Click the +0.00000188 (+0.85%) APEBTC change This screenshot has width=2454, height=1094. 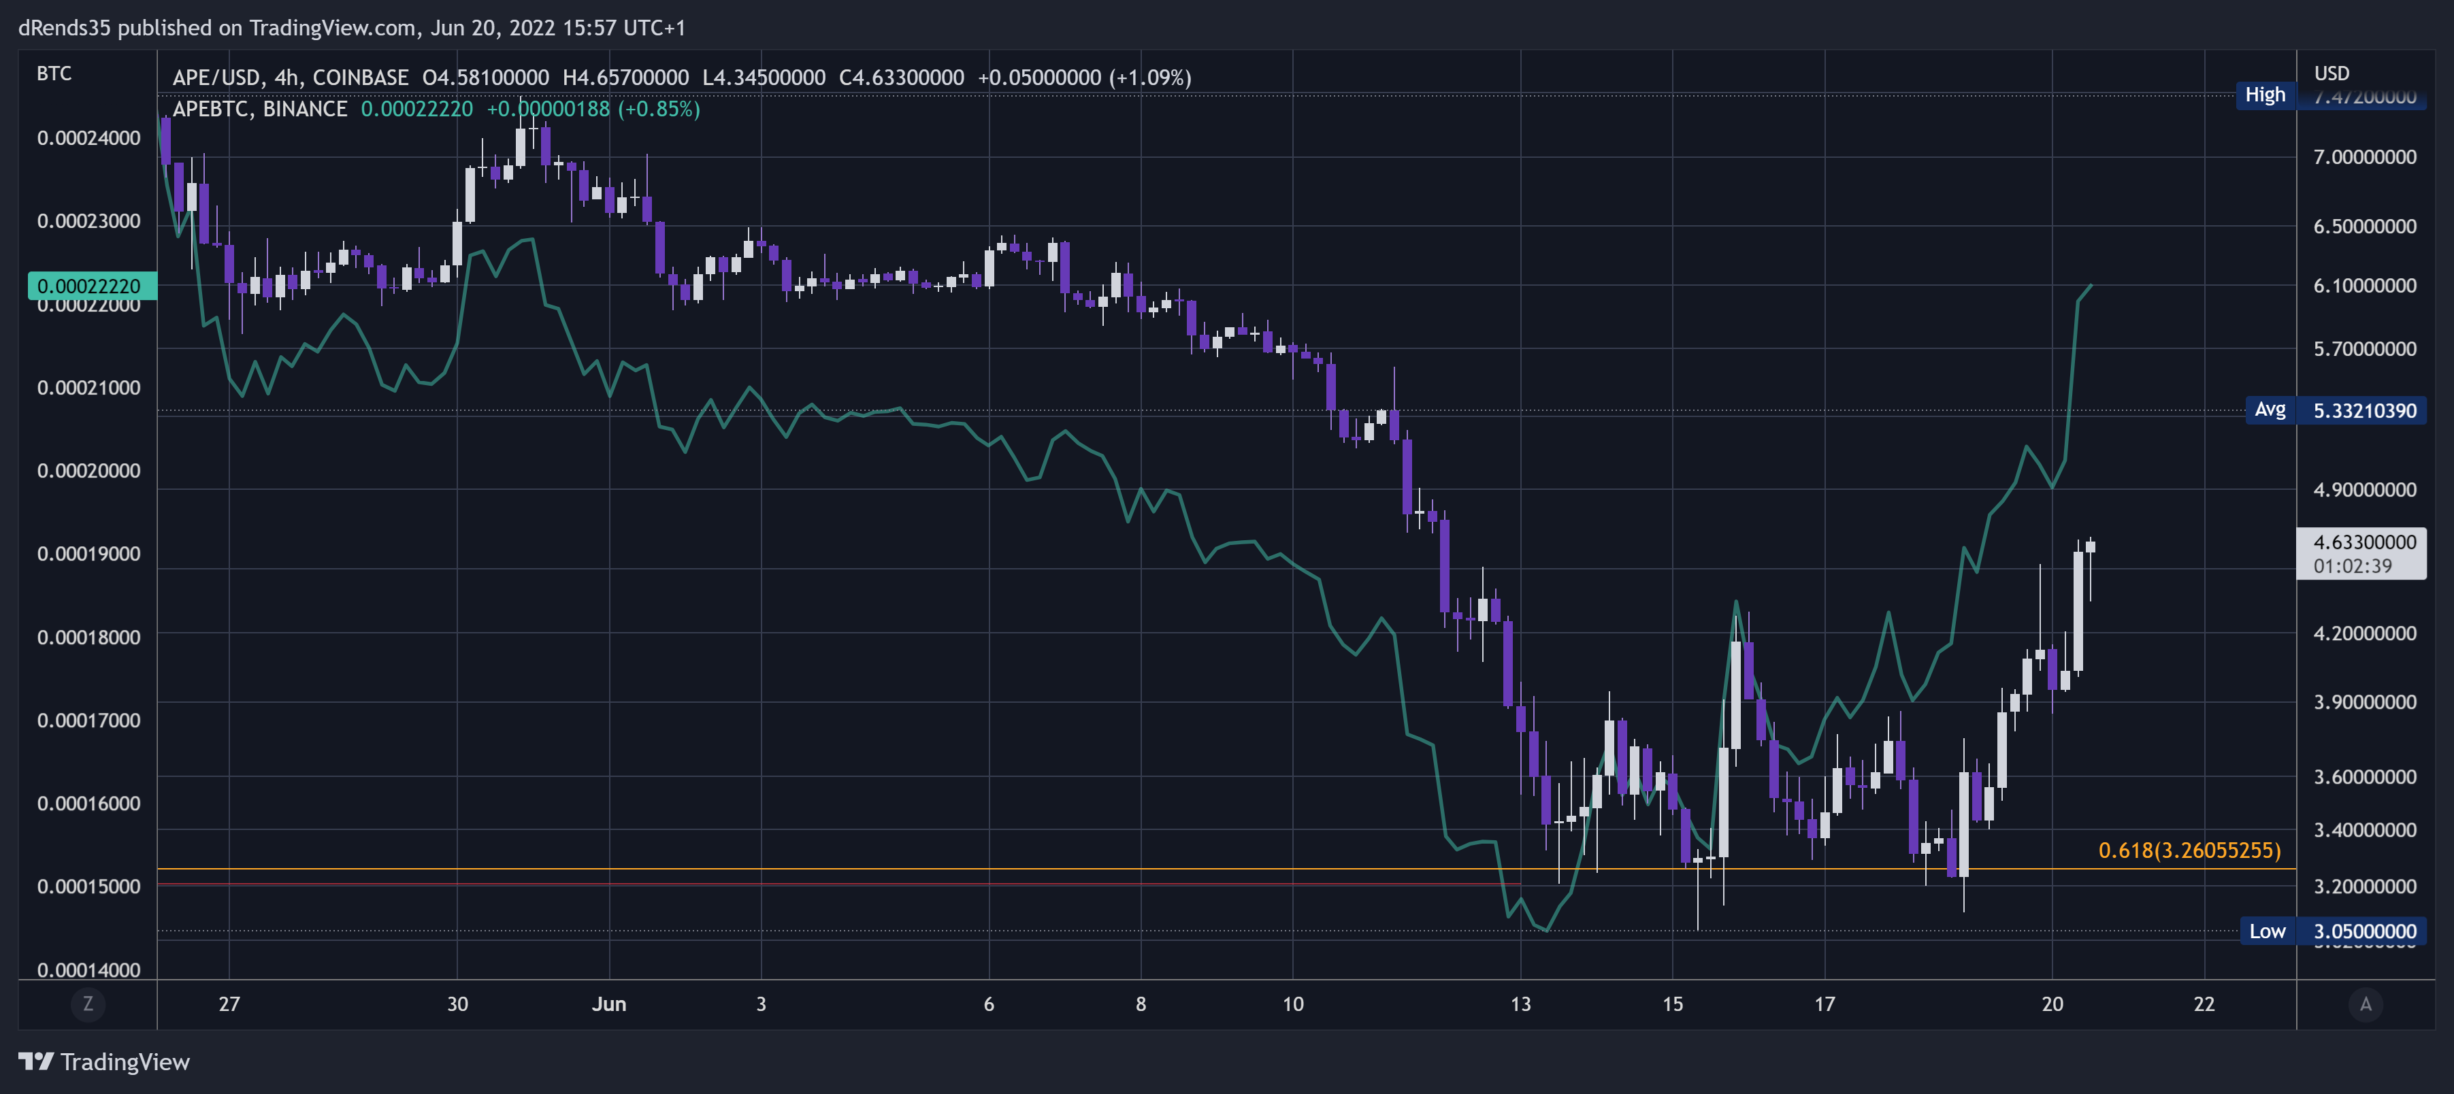click(593, 109)
